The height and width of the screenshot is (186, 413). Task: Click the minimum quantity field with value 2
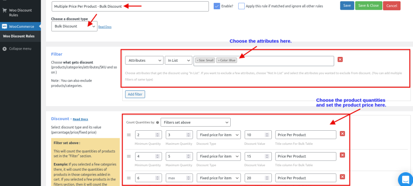point(148,135)
